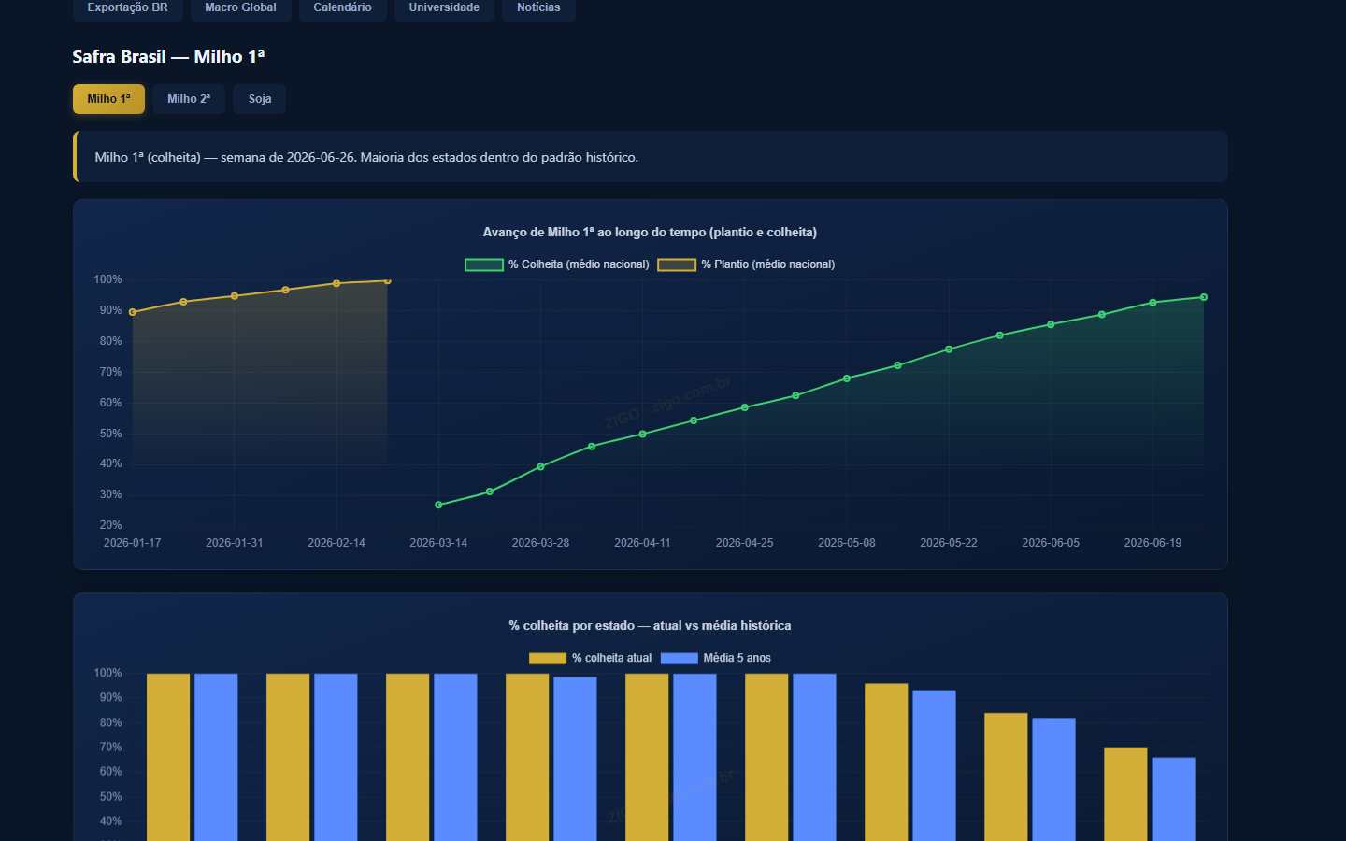The width and height of the screenshot is (1346, 841).
Task: Toggle the % colheita atual legend label
Action: 612,658
